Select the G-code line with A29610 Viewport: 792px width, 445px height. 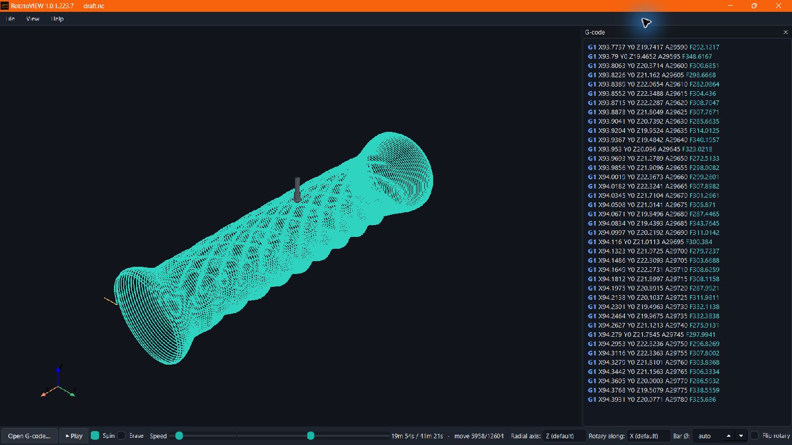tap(653, 84)
